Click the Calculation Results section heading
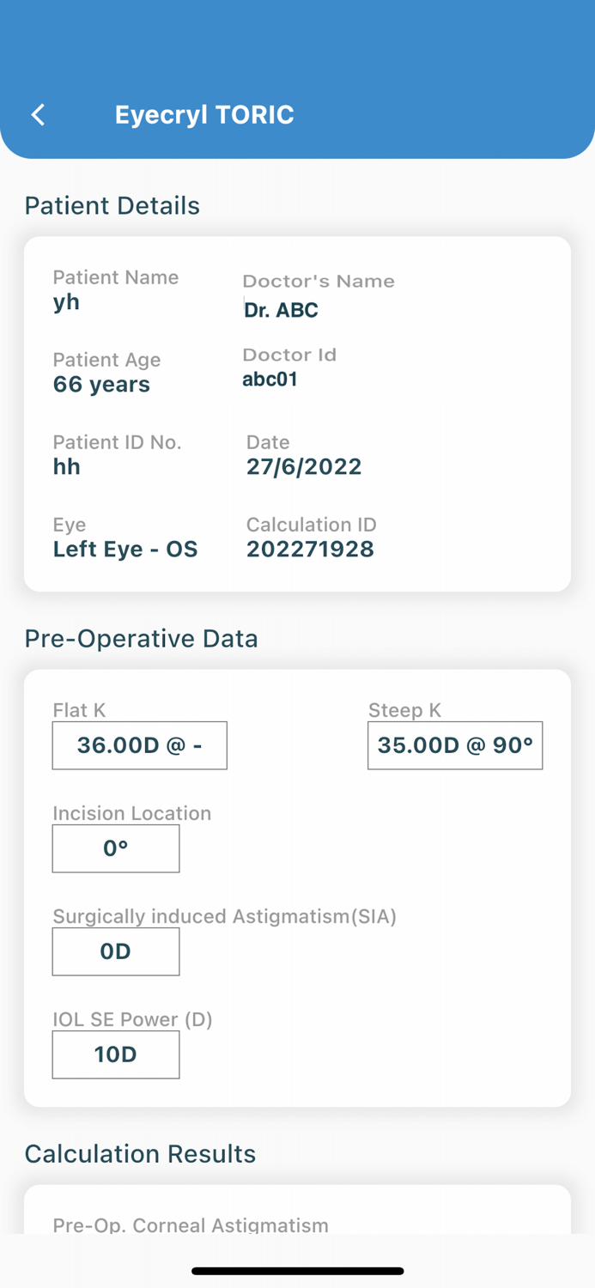 pos(140,1153)
